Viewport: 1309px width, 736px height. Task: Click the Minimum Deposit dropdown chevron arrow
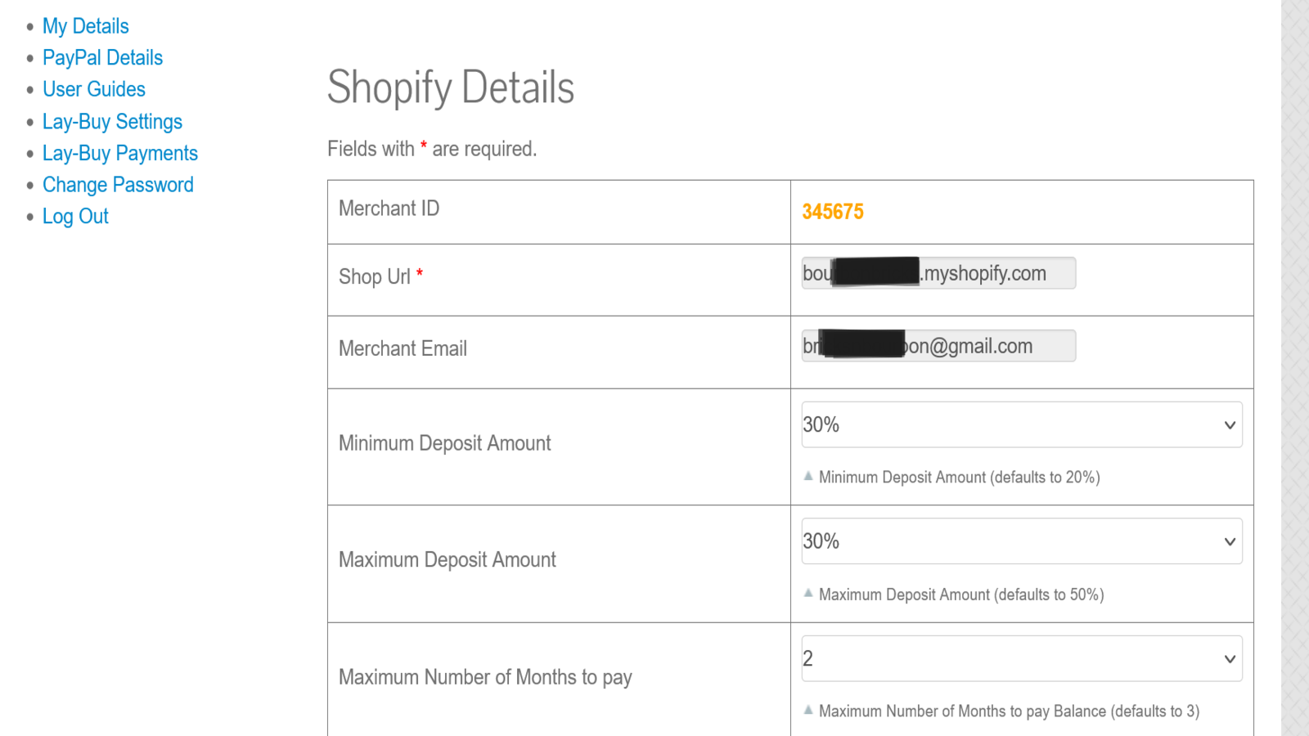(1229, 425)
